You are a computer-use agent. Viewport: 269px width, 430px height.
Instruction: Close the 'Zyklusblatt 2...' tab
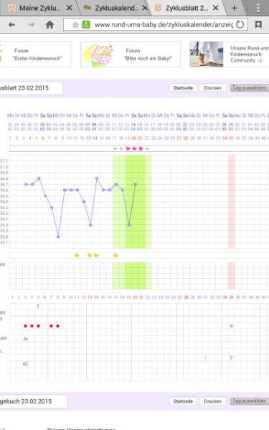[x=216, y=8]
